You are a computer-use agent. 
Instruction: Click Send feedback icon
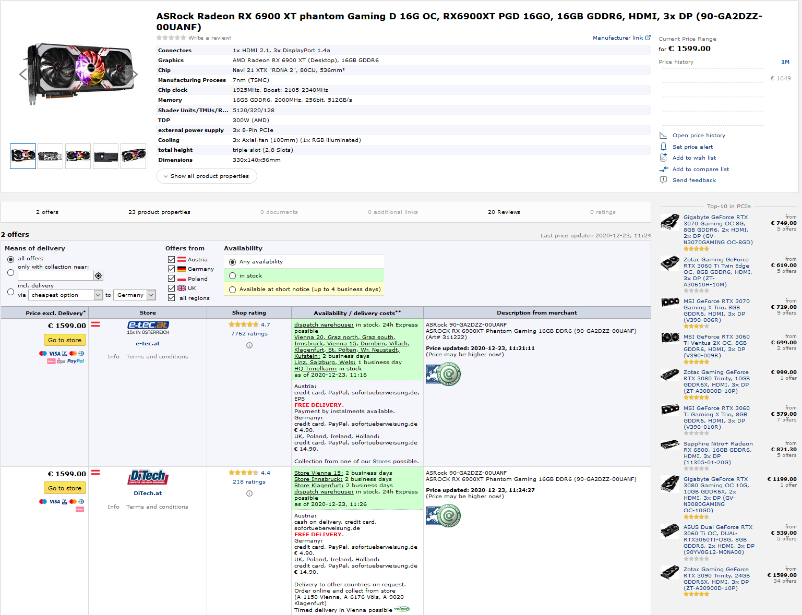(663, 180)
